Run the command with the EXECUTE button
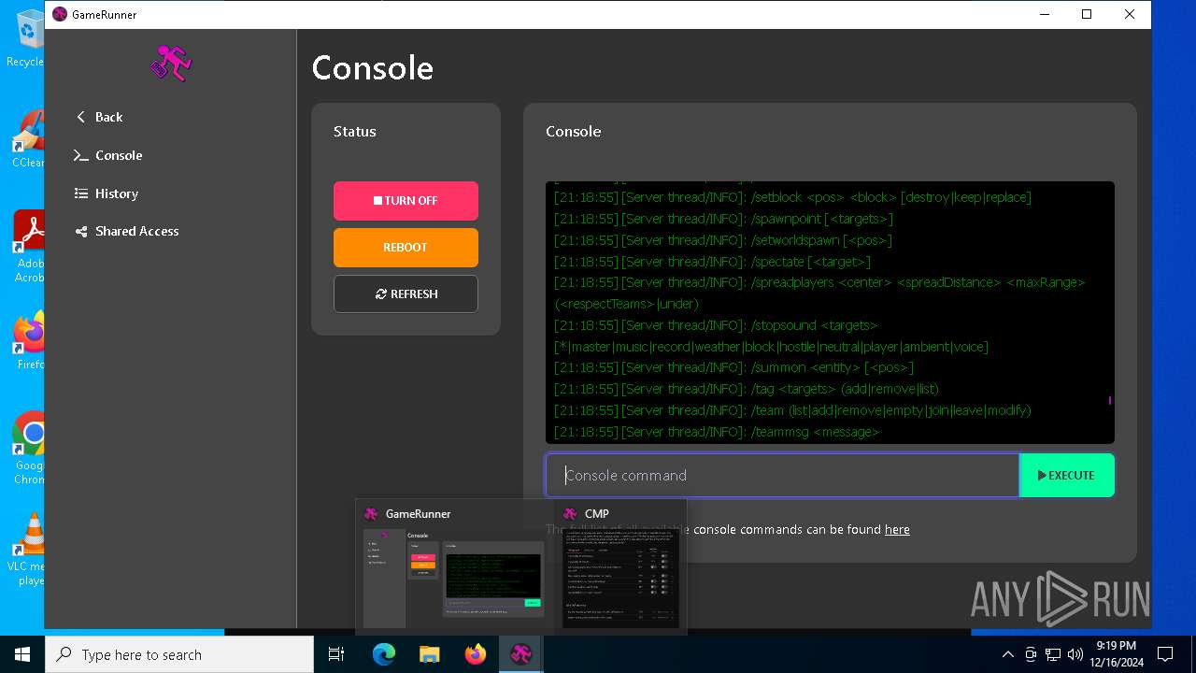The image size is (1196, 673). point(1066,475)
